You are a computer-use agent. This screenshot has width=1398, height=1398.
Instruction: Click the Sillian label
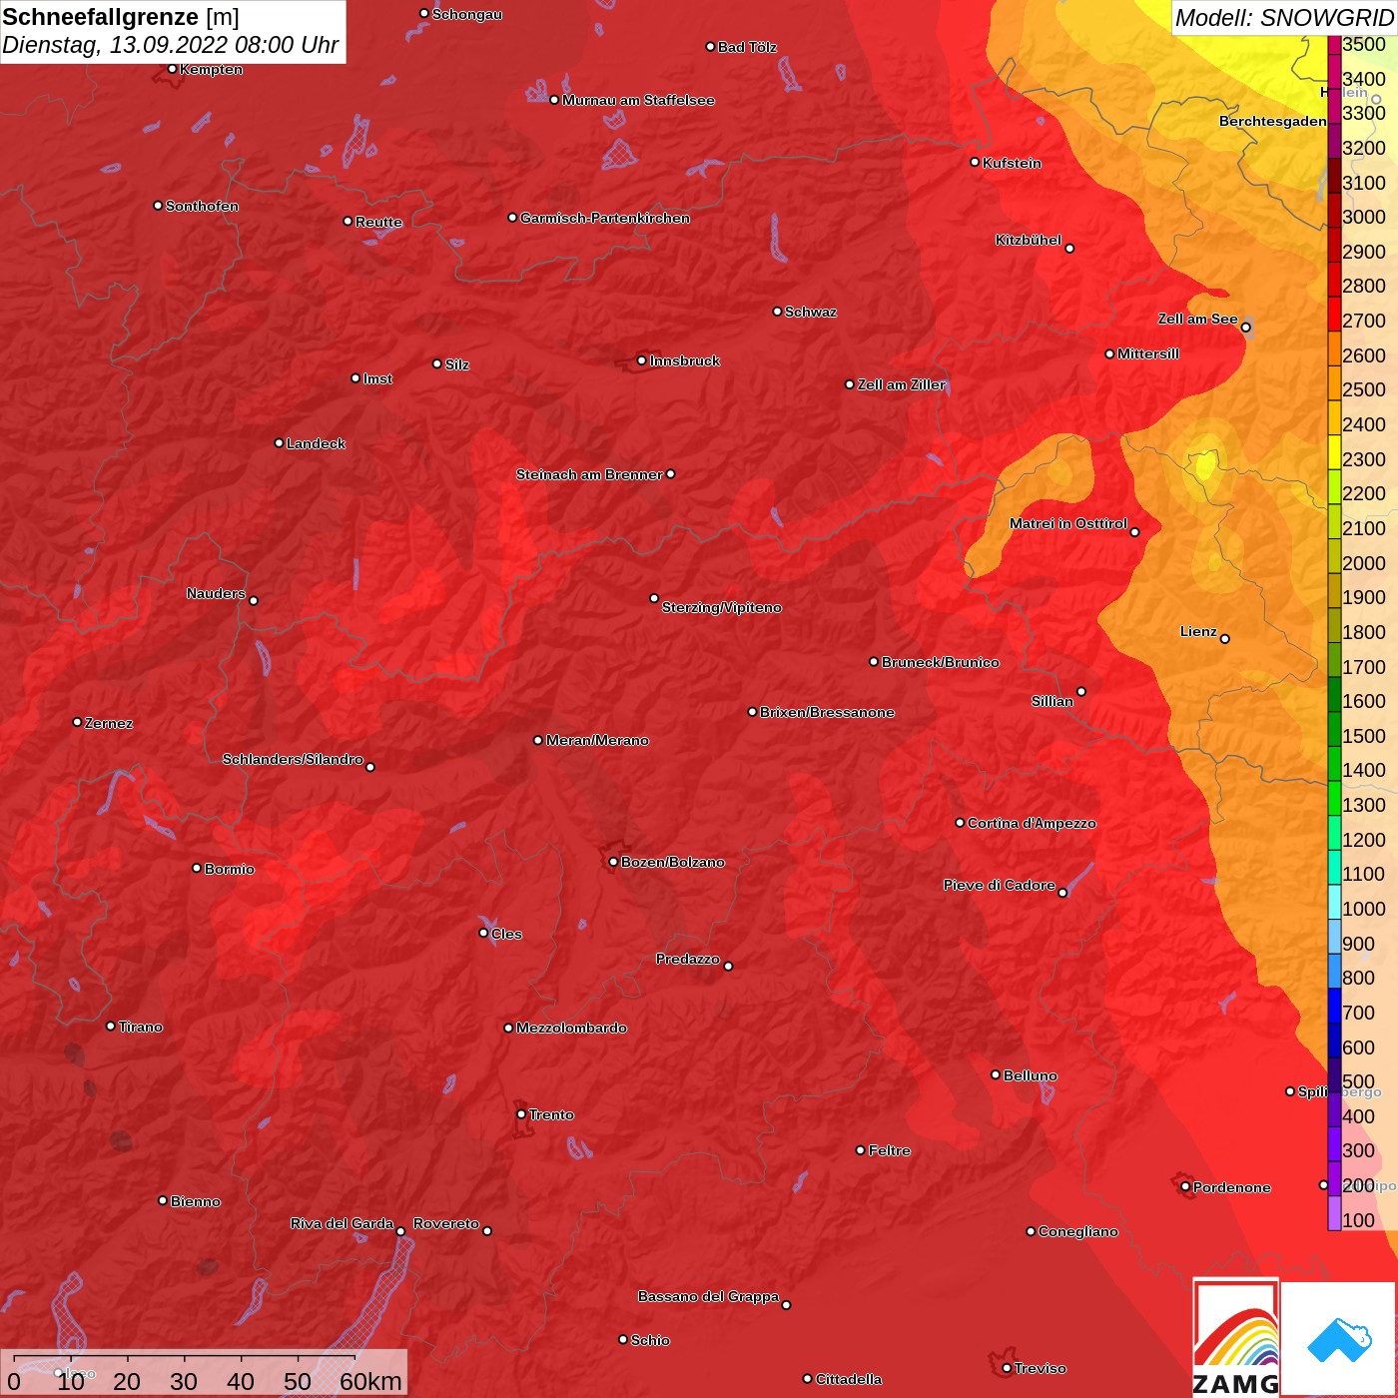pos(1052,701)
